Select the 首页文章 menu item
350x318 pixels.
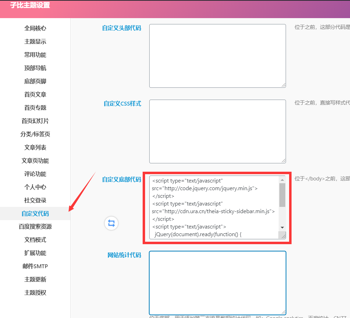pos(35,94)
